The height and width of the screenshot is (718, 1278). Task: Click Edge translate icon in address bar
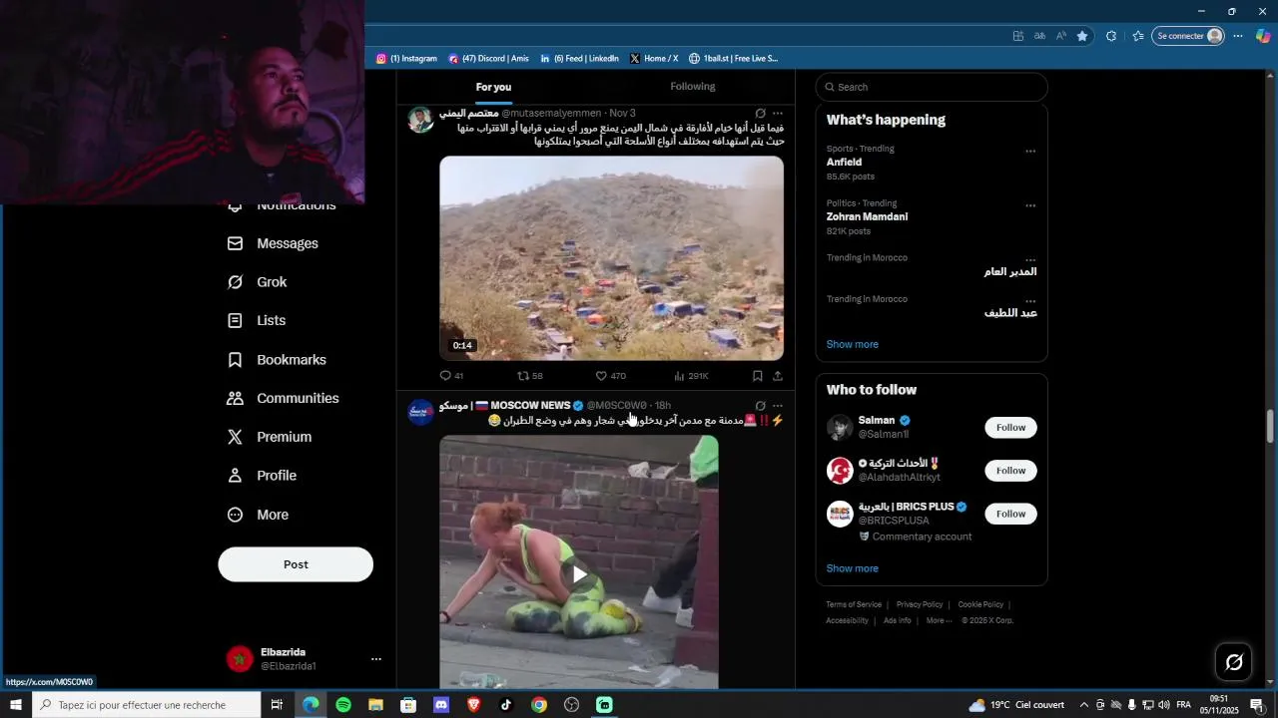pyautogui.click(x=1039, y=36)
